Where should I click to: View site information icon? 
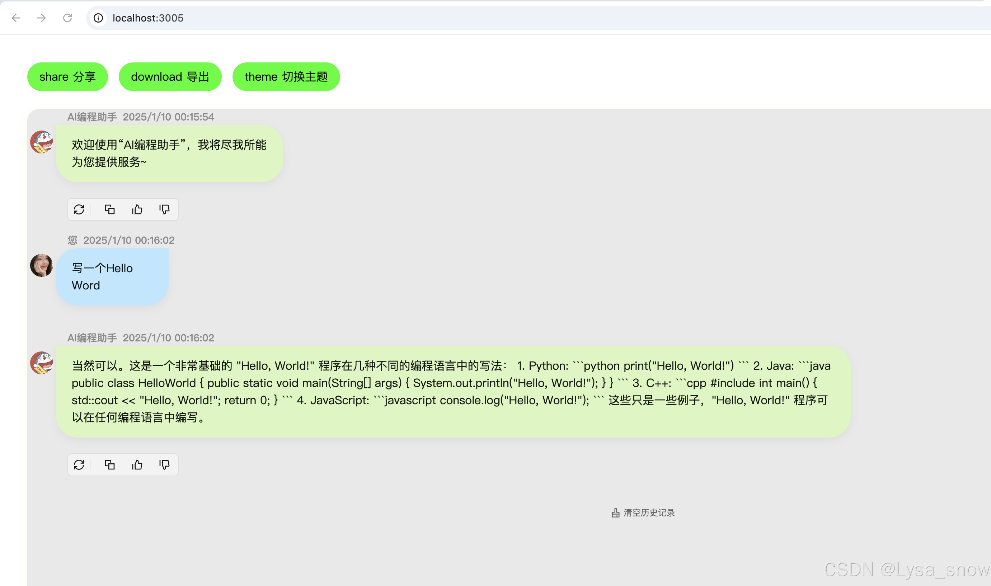pyautogui.click(x=98, y=18)
